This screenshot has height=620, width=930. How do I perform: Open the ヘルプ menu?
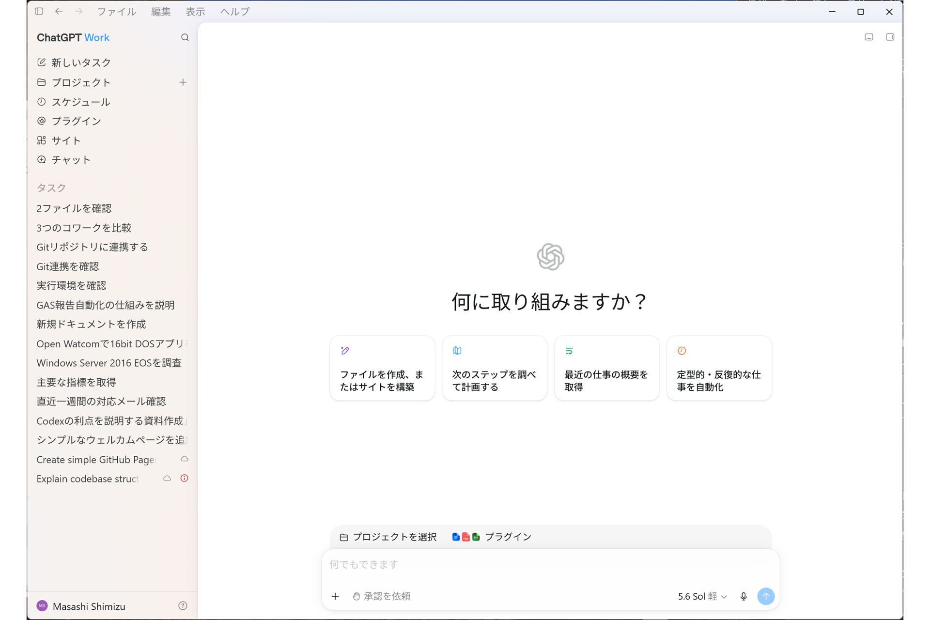235,12
